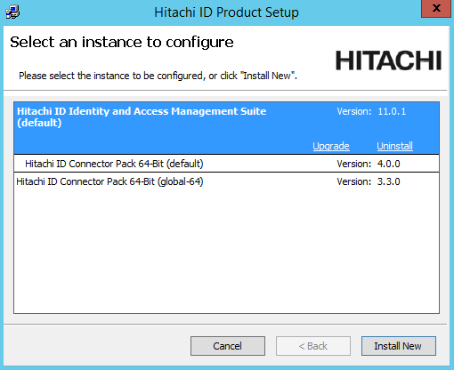Screen dimensions: 454x370
Task: Click the Cancel button
Action: pyautogui.click(x=228, y=346)
